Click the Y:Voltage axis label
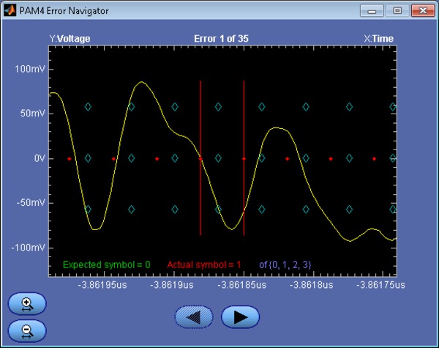Image resolution: width=439 pixels, height=348 pixels. click(x=70, y=39)
